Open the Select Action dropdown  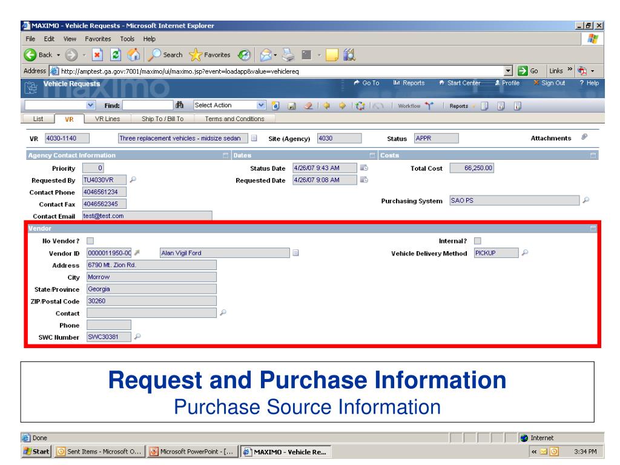point(261,105)
